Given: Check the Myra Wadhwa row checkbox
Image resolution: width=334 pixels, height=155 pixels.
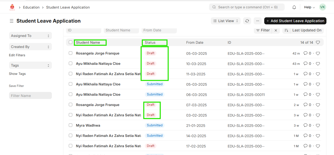Looking at the screenshot, I should [x=71, y=125].
